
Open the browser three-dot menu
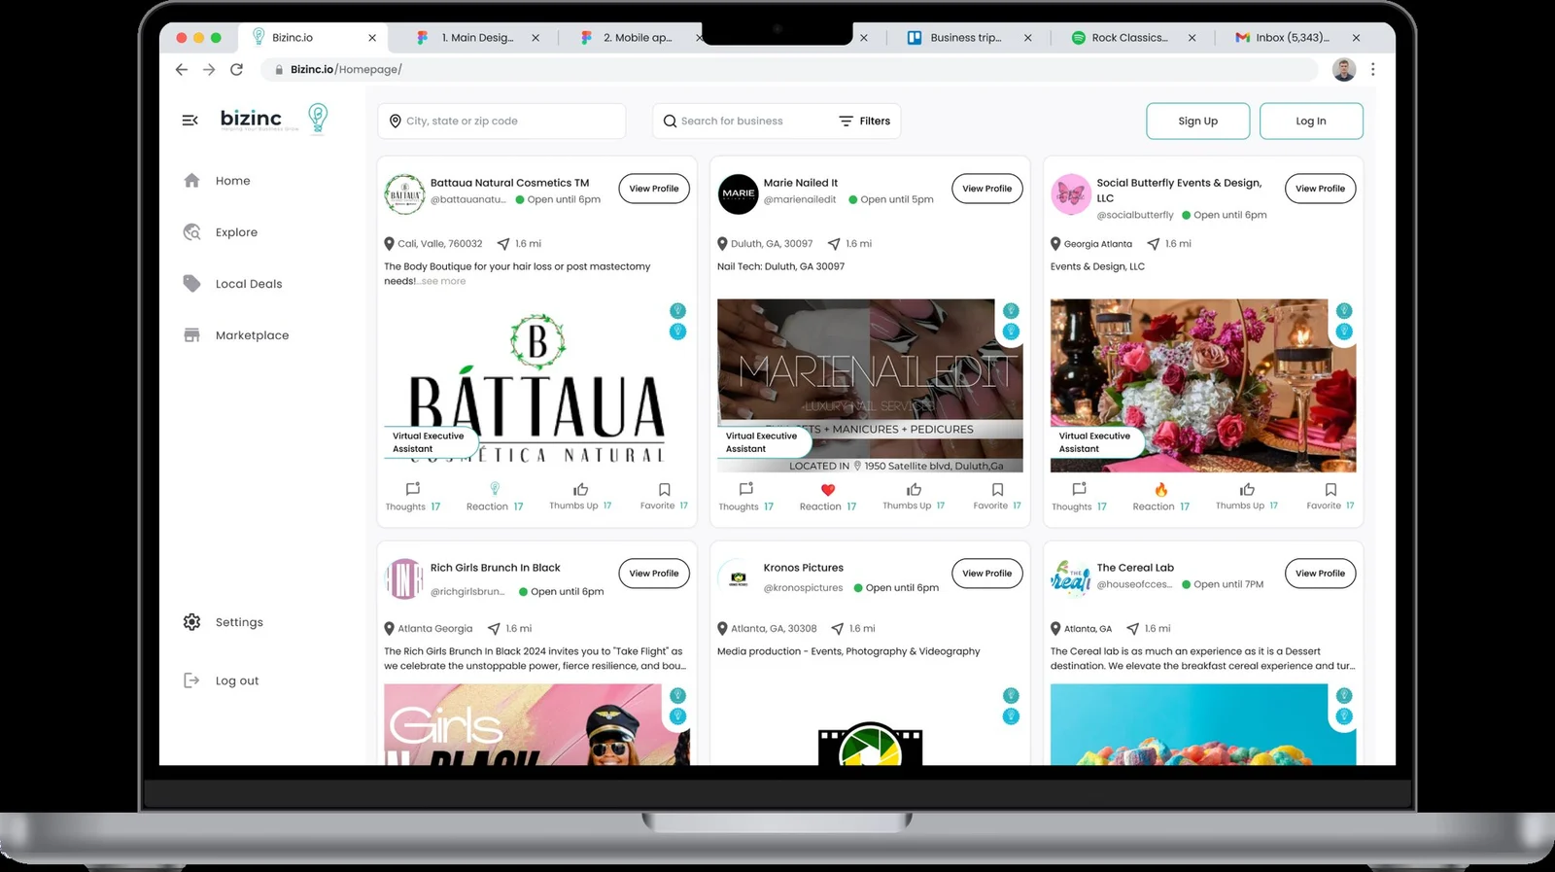click(x=1372, y=69)
